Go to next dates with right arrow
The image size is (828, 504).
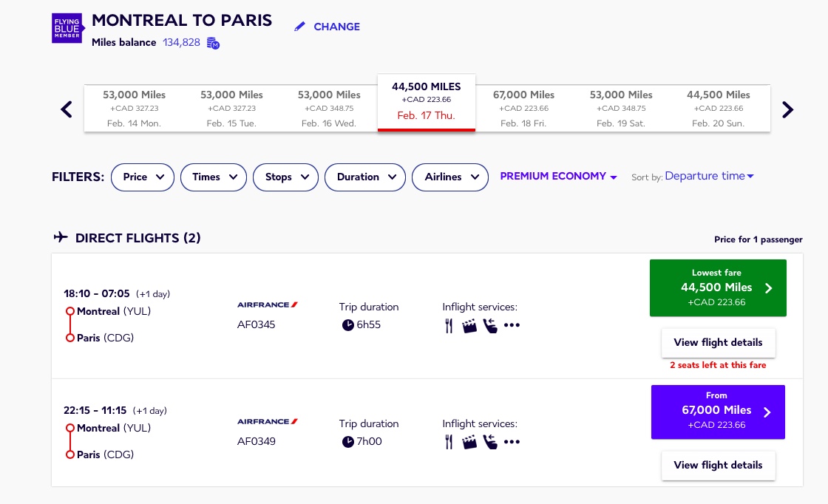[x=787, y=110]
